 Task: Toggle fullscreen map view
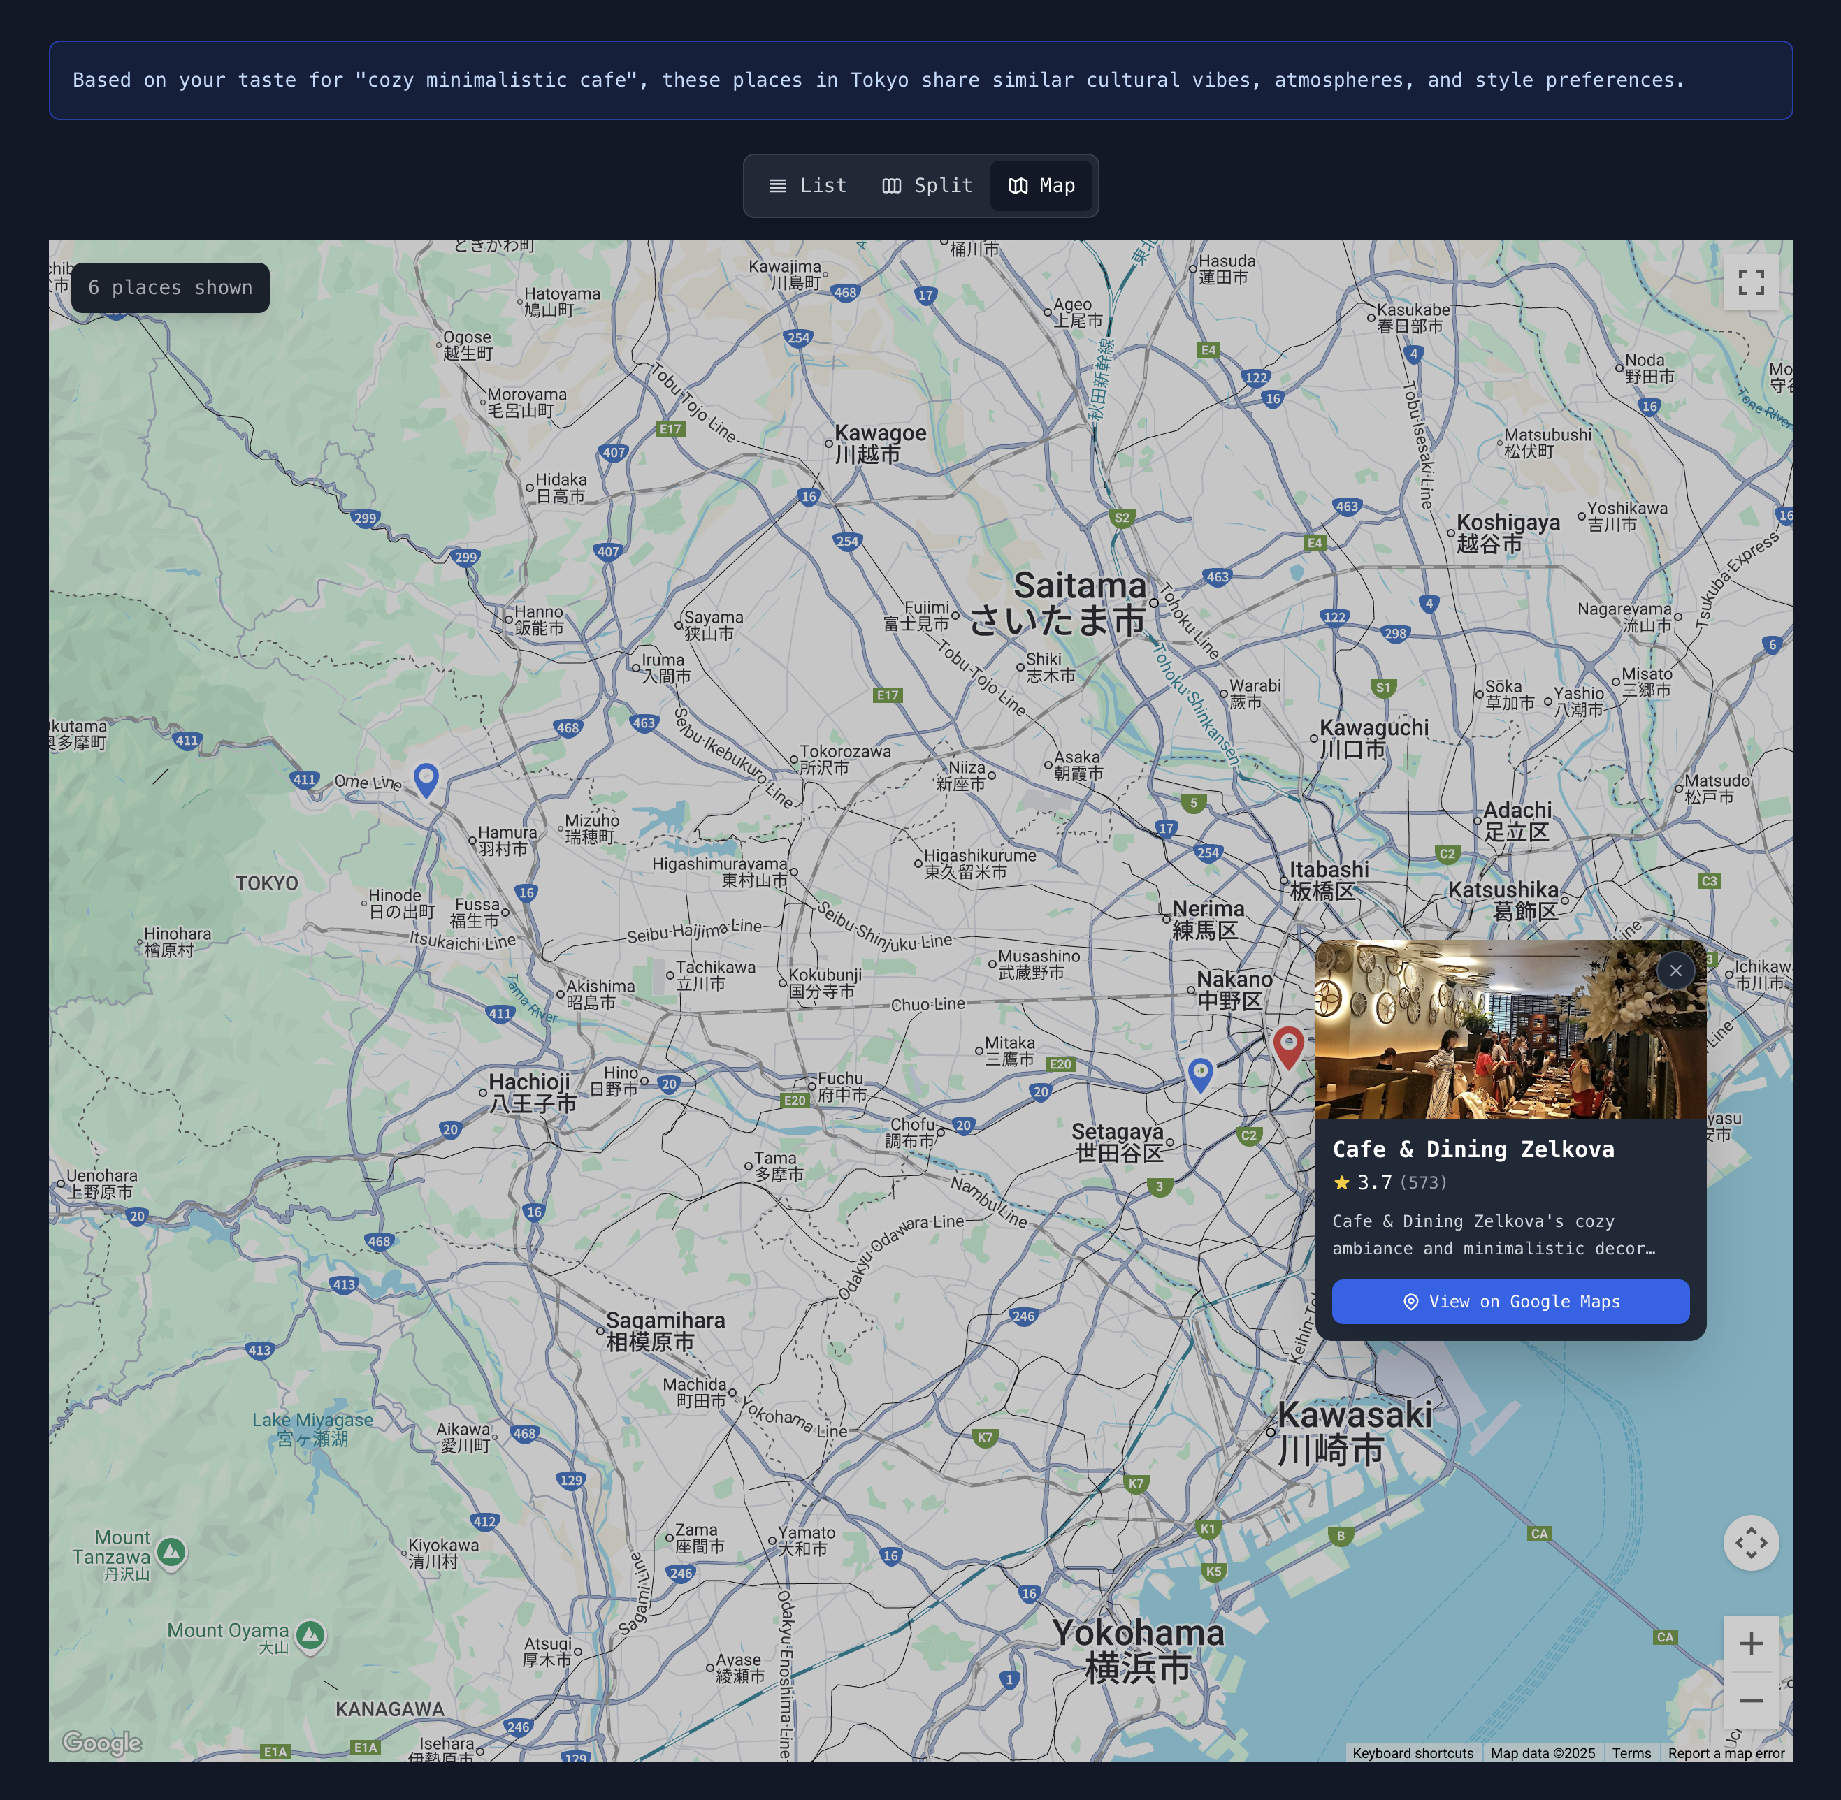(1750, 282)
